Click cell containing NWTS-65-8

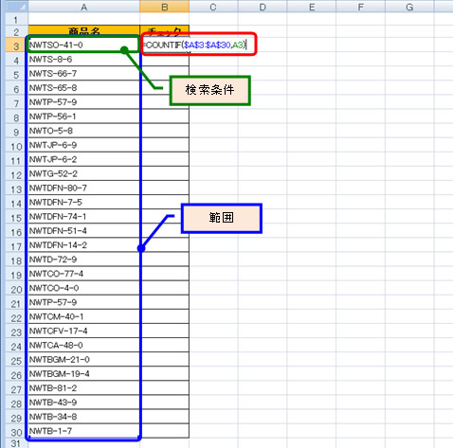coord(83,87)
